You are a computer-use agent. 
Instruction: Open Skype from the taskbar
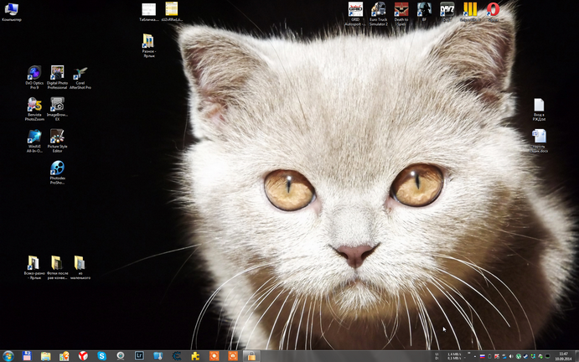101,356
